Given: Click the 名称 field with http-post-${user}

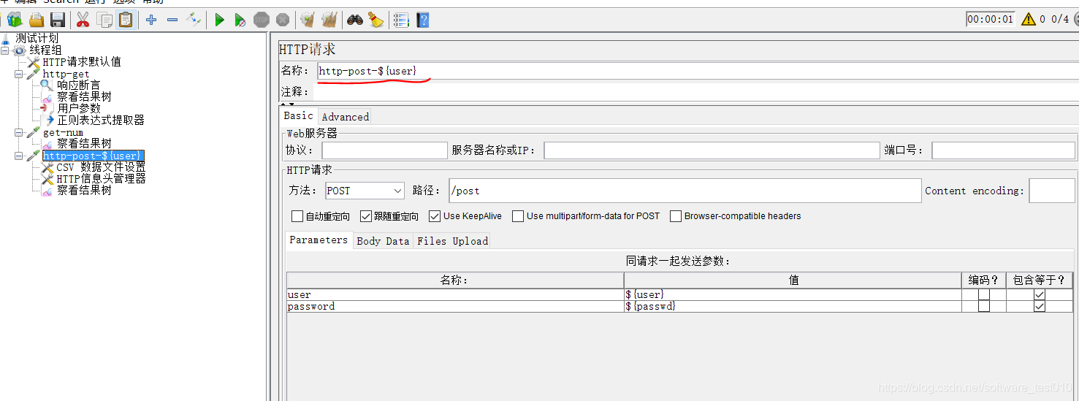Looking at the screenshot, I should click(x=697, y=72).
